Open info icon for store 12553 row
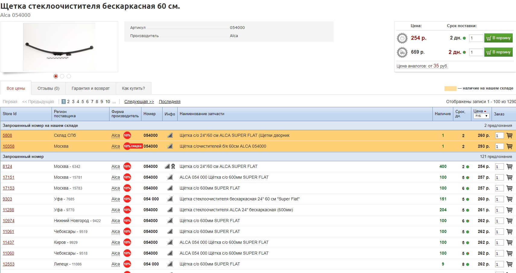516x273 pixels. click(170, 264)
